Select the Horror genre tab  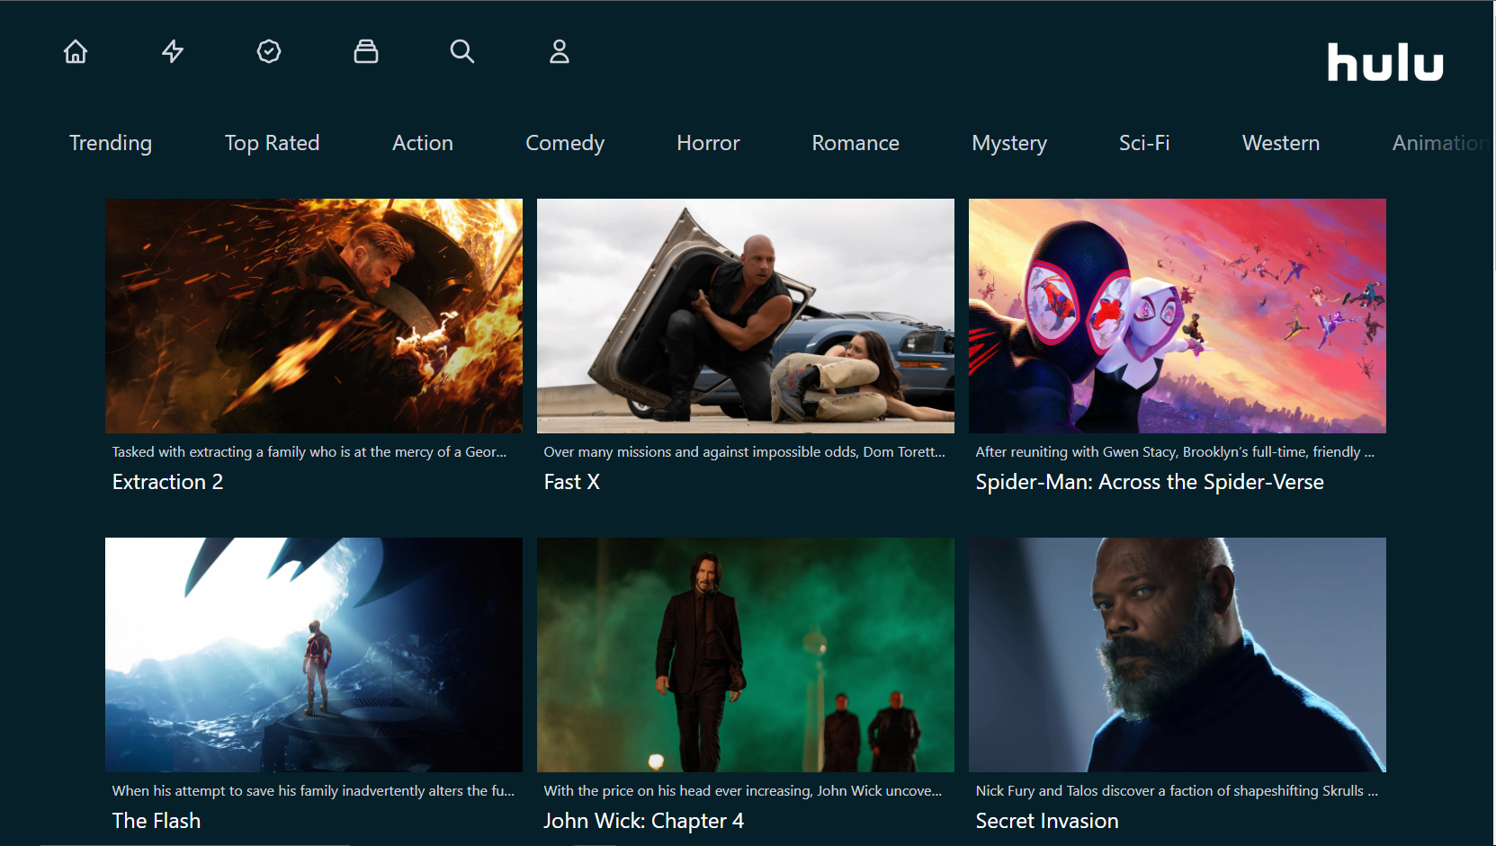pyautogui.click(x=708, y=143)
